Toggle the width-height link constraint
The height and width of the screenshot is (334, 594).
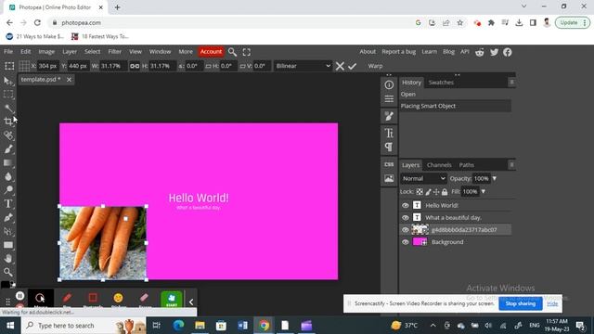(x=135, y=66)
